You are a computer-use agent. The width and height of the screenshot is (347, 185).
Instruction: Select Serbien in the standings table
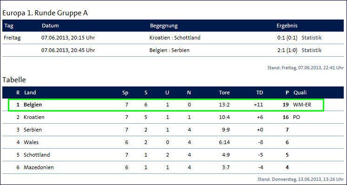[33, 130]
